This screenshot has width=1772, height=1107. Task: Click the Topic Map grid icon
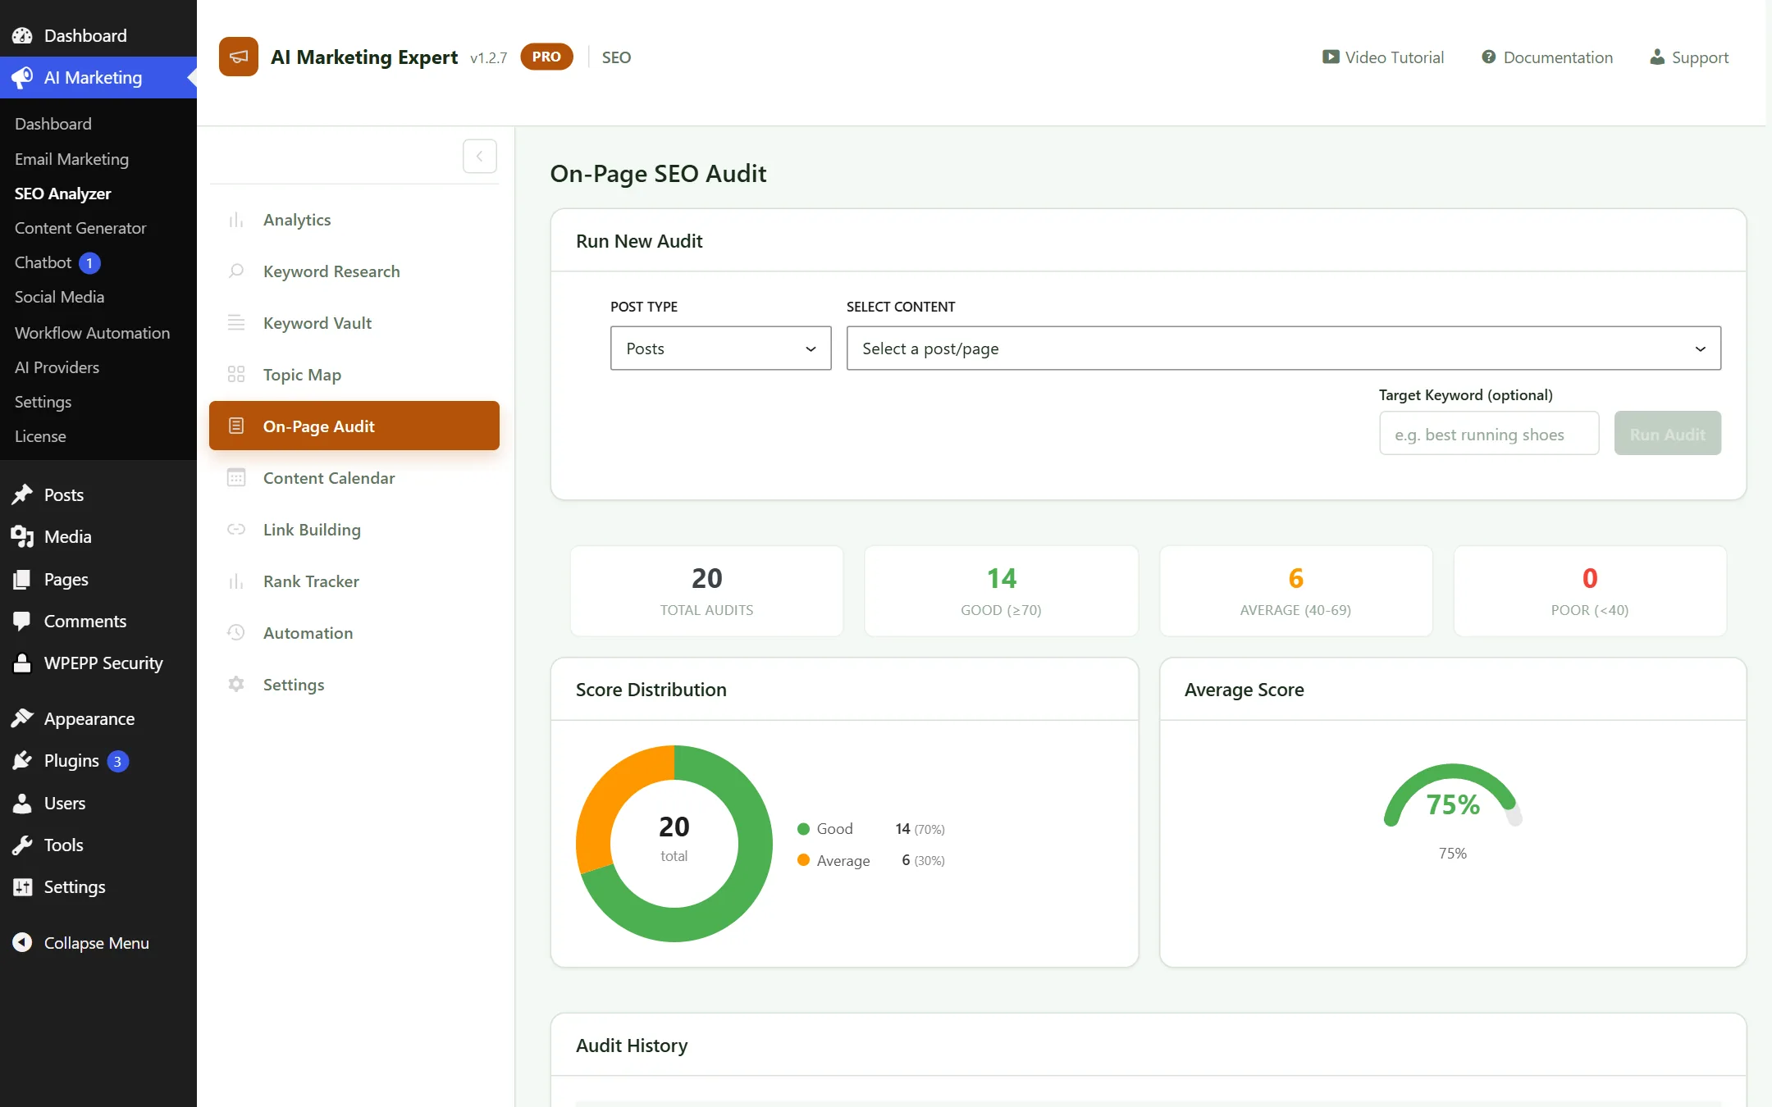(x=236, y=375)
